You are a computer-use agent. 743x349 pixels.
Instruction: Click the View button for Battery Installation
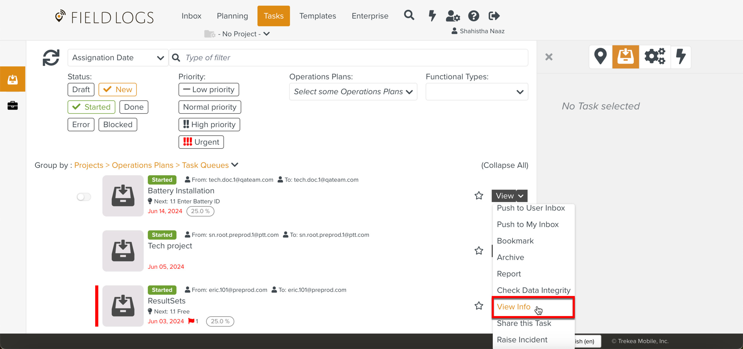[504, 196]
